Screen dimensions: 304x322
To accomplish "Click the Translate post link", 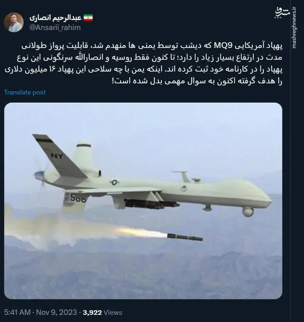I will pyautogui.click(x=25, y=92).
